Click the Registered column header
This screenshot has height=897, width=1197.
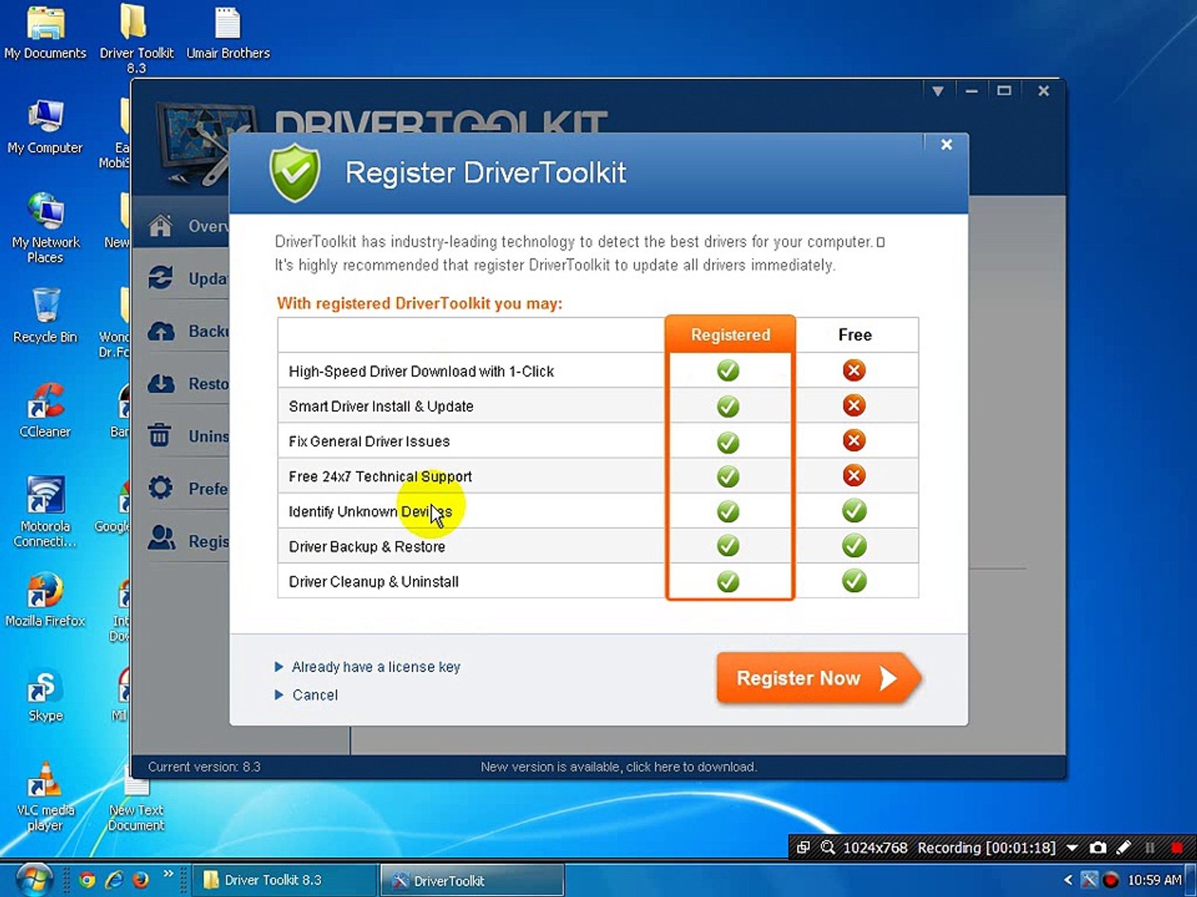731,335
